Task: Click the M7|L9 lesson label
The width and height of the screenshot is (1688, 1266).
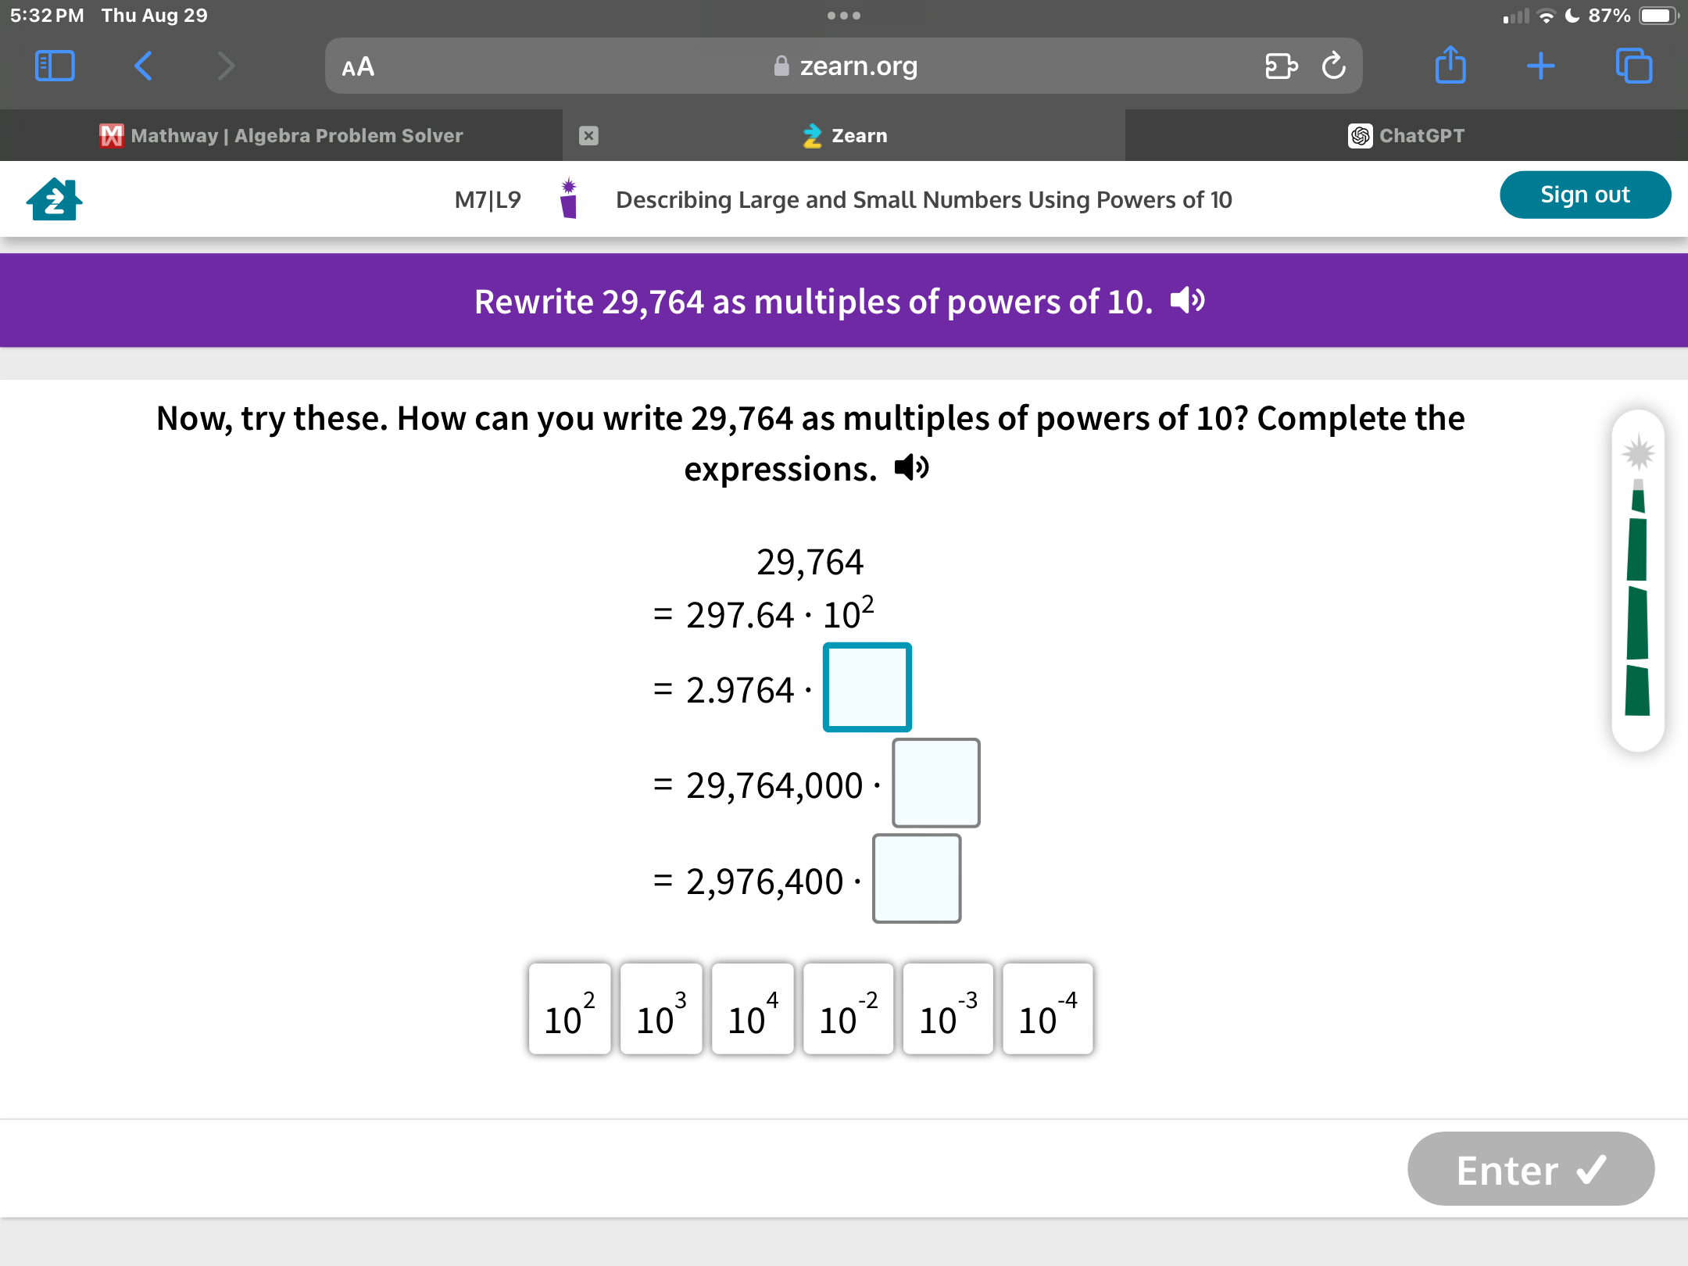Action: click(488, 199)
